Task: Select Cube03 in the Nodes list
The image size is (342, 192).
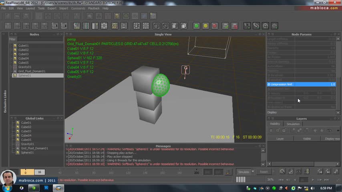Action: click(23, 54)
